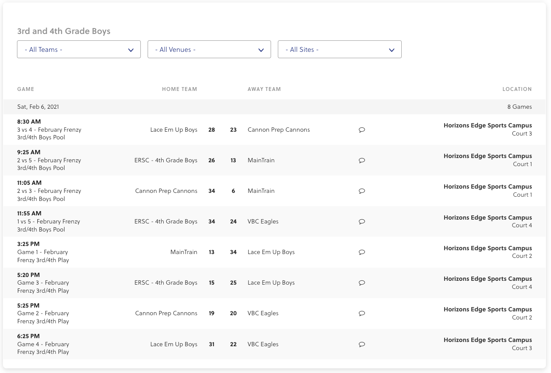Open Horizons Edge Sports Campus link for 3:25 PM game

tap(488, 248)
